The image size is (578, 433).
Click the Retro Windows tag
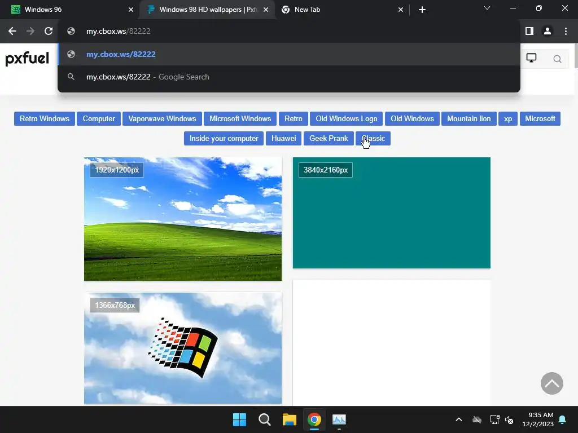(x=44, y=118)
